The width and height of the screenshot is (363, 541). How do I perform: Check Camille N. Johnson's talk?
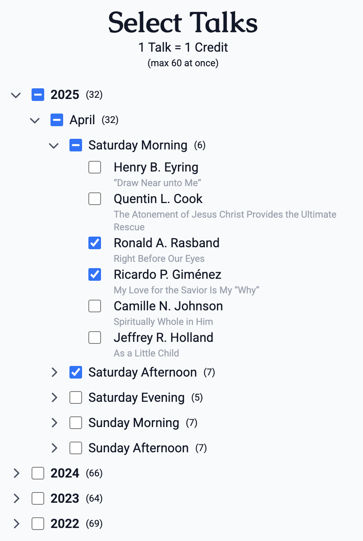[95, 306]
